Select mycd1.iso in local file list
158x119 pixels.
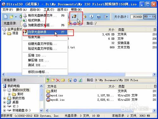click(58, 100)
